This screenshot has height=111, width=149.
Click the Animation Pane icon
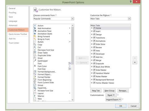[35, 31]
